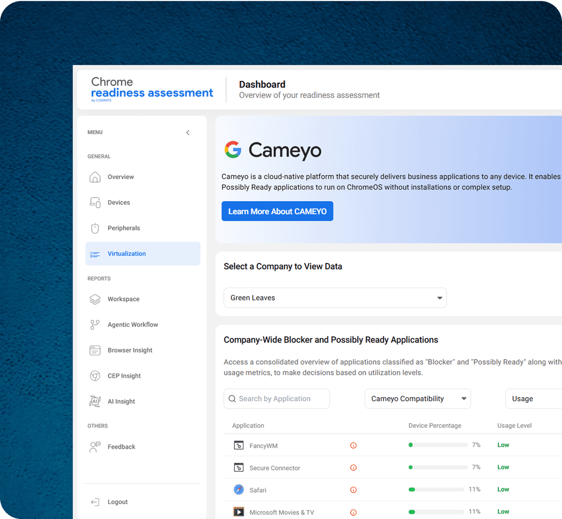
Task: Click the Agentic Workflow branch icon
Action: coord(95,325)
